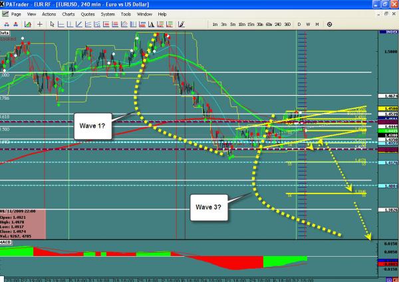Toggle the 240 minute timeframe
Viewport: 399px width, 282px height.
[x=277, y=25]
